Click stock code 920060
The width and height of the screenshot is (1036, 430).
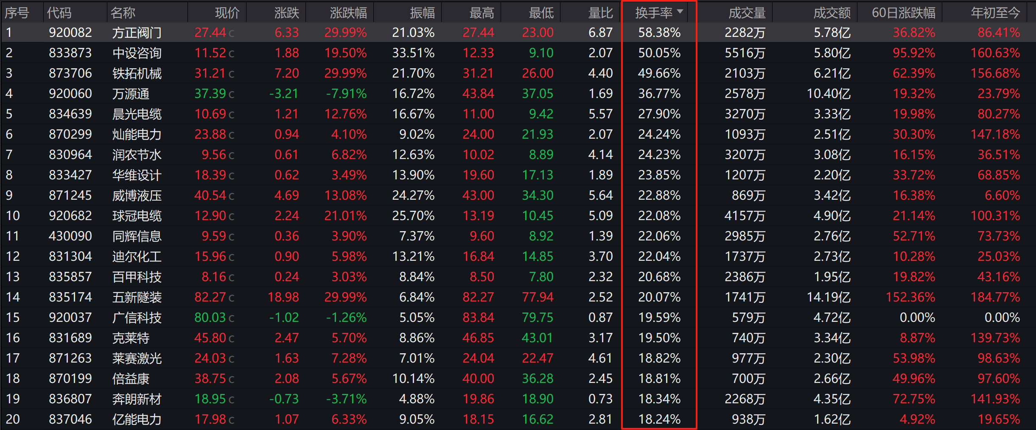[x=70, y=94]
